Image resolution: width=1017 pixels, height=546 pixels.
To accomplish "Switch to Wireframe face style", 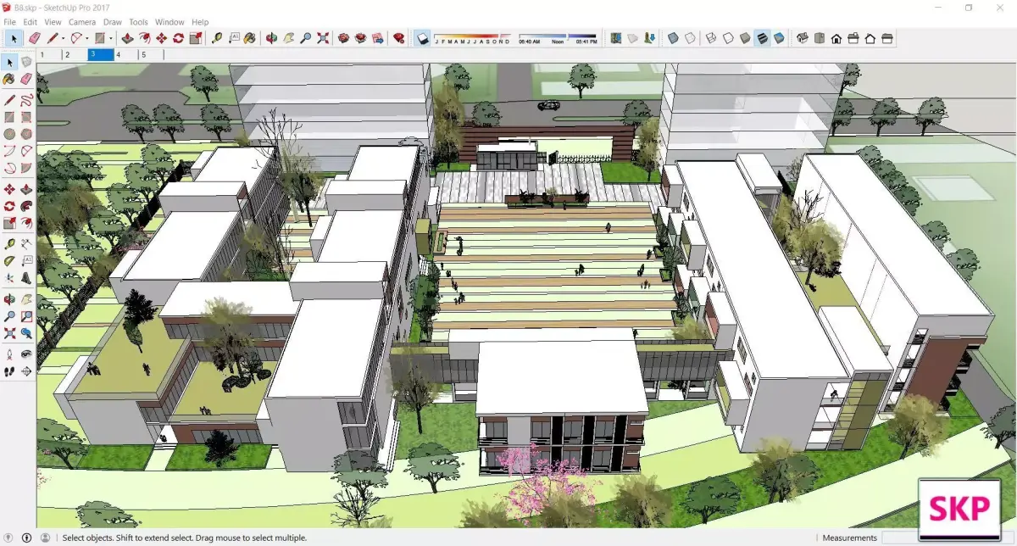I will tap(710, 38).
